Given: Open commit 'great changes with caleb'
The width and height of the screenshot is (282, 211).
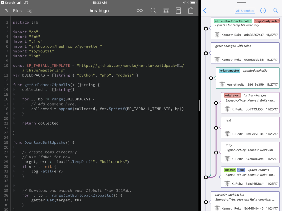Looking at the screenshot, I should (245, 53).
